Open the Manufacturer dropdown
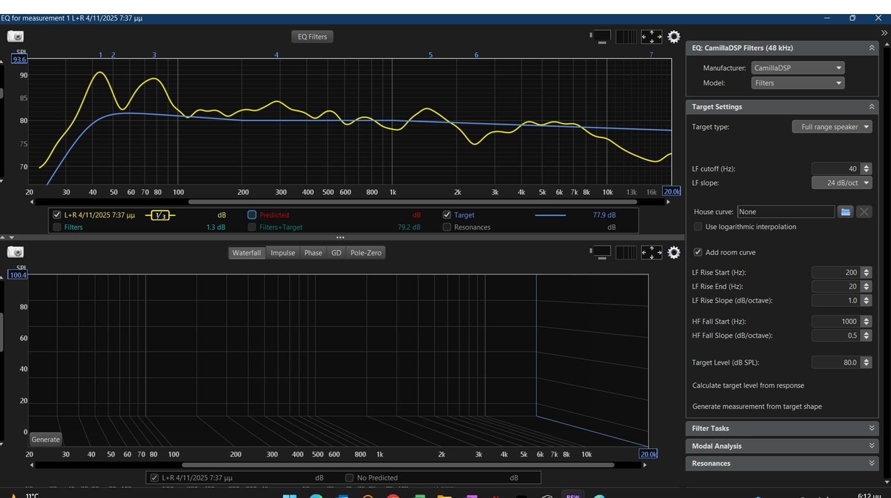This screenshot has height=498, width=891. (797, 68)
